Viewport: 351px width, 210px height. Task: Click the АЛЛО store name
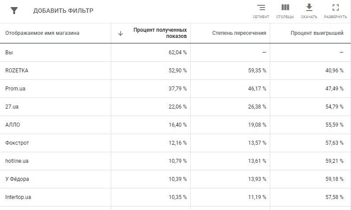click(12, 125)
